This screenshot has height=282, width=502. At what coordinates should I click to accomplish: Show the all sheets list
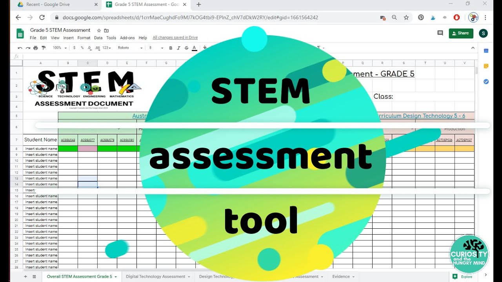tap(34, 277)
